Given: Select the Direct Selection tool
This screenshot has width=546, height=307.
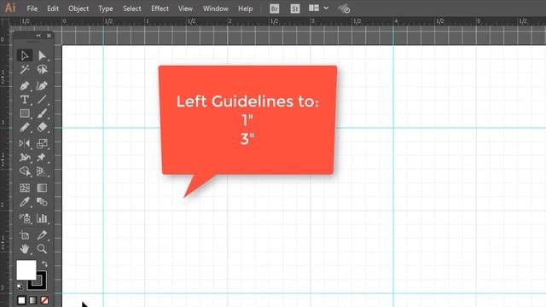Looking at the screenshot, I should click(42, 55).
